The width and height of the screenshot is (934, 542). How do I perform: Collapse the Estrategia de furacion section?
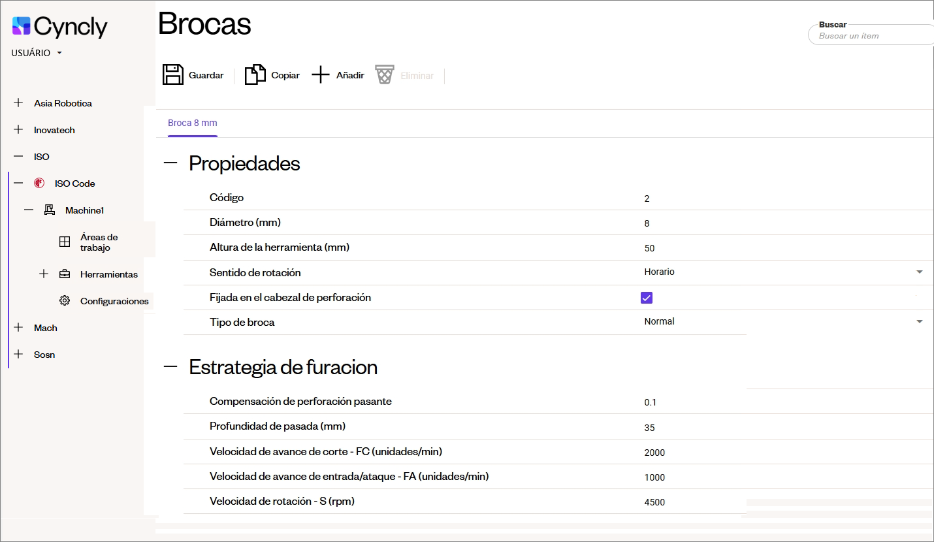point(170,367)
